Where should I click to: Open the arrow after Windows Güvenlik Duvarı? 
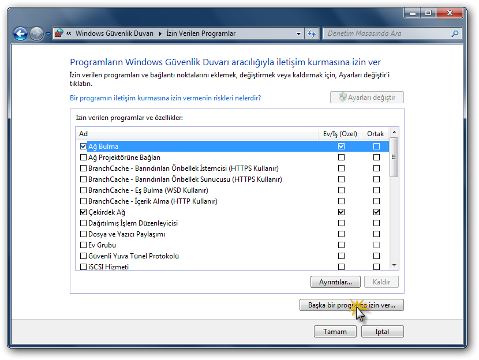click(160, 33)
